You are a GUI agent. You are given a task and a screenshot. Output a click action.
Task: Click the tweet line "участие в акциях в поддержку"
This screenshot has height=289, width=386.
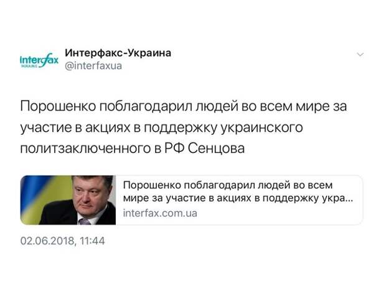pyautogui.click(x=161, y=127)
